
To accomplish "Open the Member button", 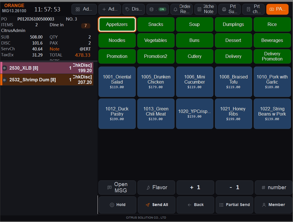I will (273, 205).
